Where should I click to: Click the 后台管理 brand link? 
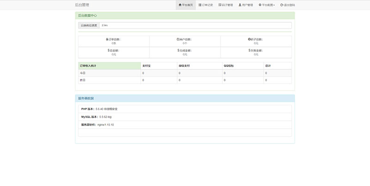[x=82, y=5]
